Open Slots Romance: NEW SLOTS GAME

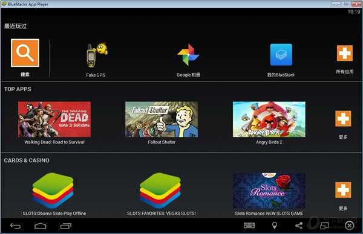pyautogui.click(x=269, y=191)
